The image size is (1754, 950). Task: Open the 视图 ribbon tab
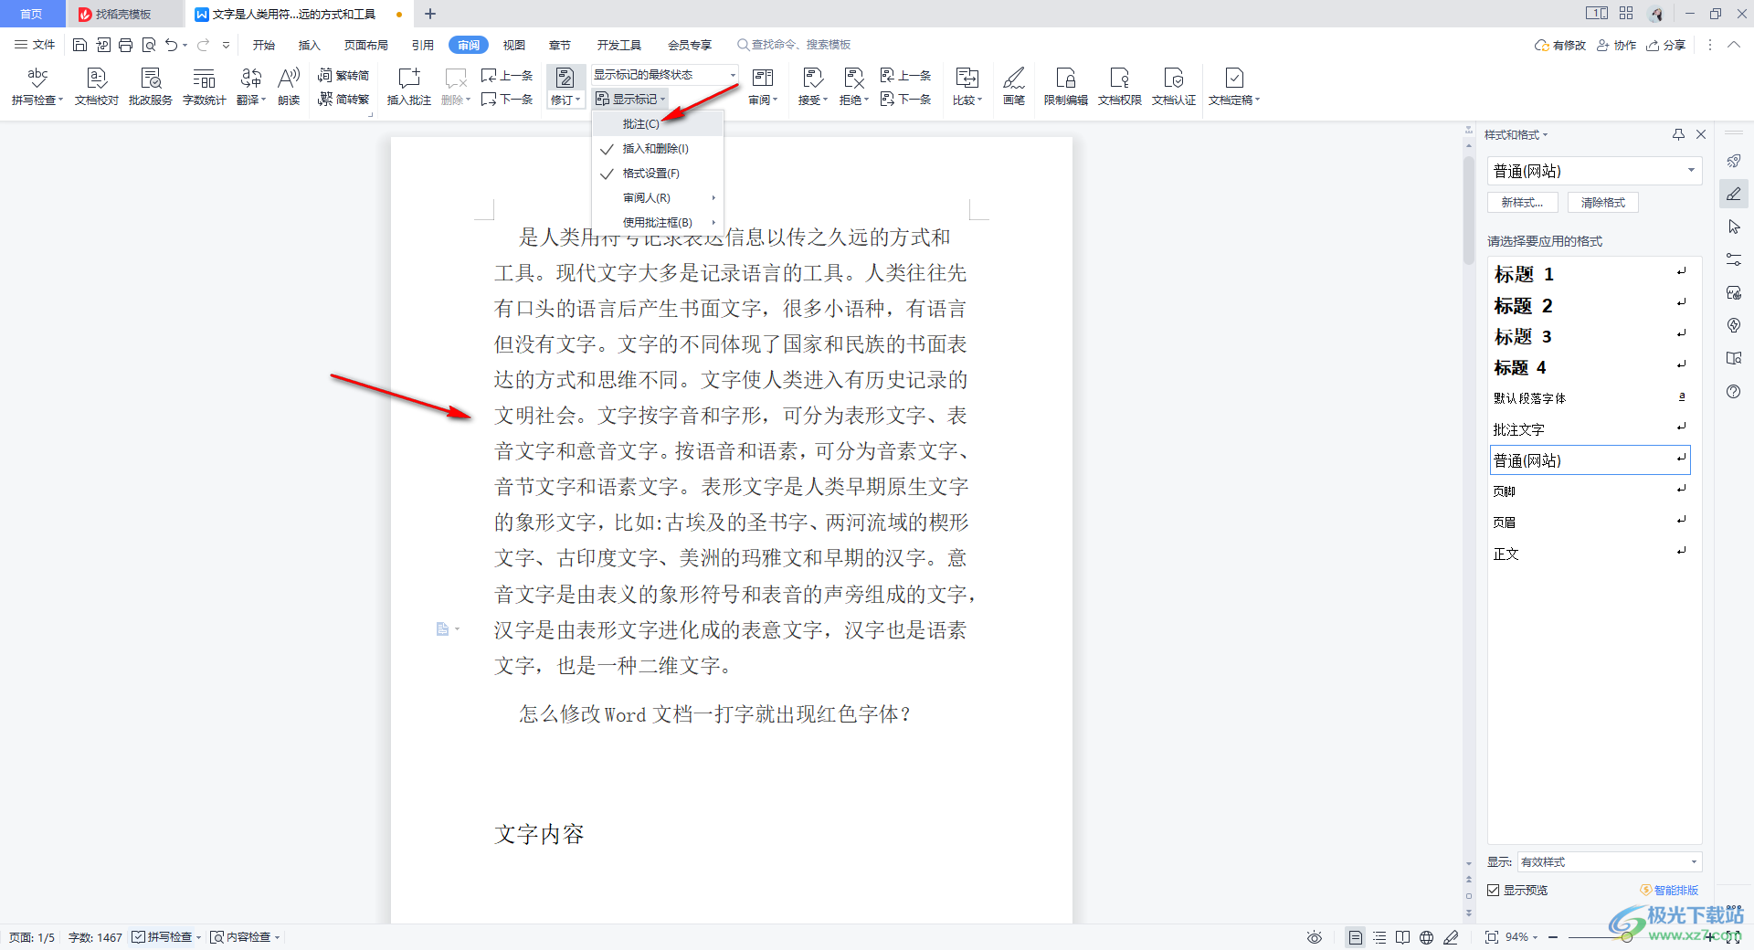point(514,45)
